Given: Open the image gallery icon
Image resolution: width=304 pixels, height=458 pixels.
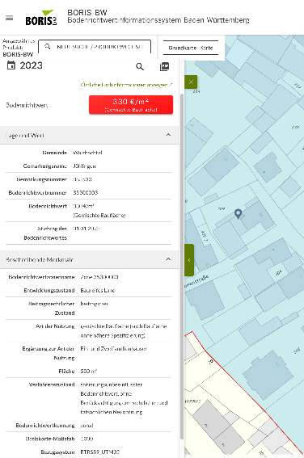Looking at the screenshot, I should (x=165, y=66).
